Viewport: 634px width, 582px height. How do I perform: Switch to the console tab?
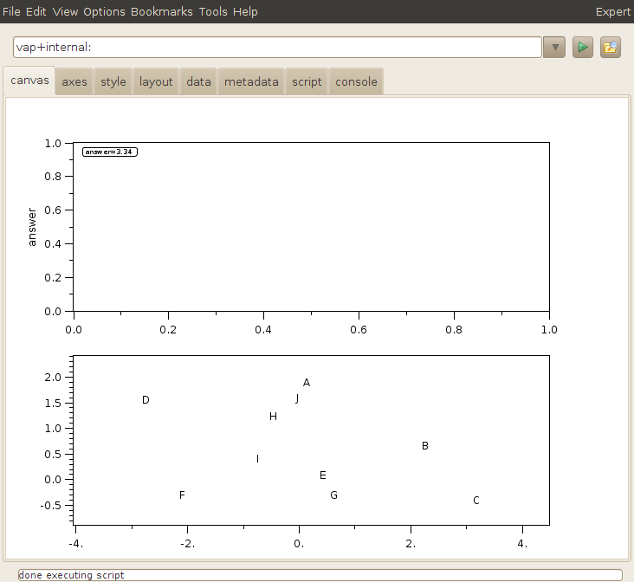(x=356, y=81)
